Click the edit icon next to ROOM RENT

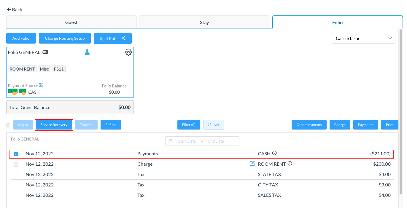click(x=252, y=164)
